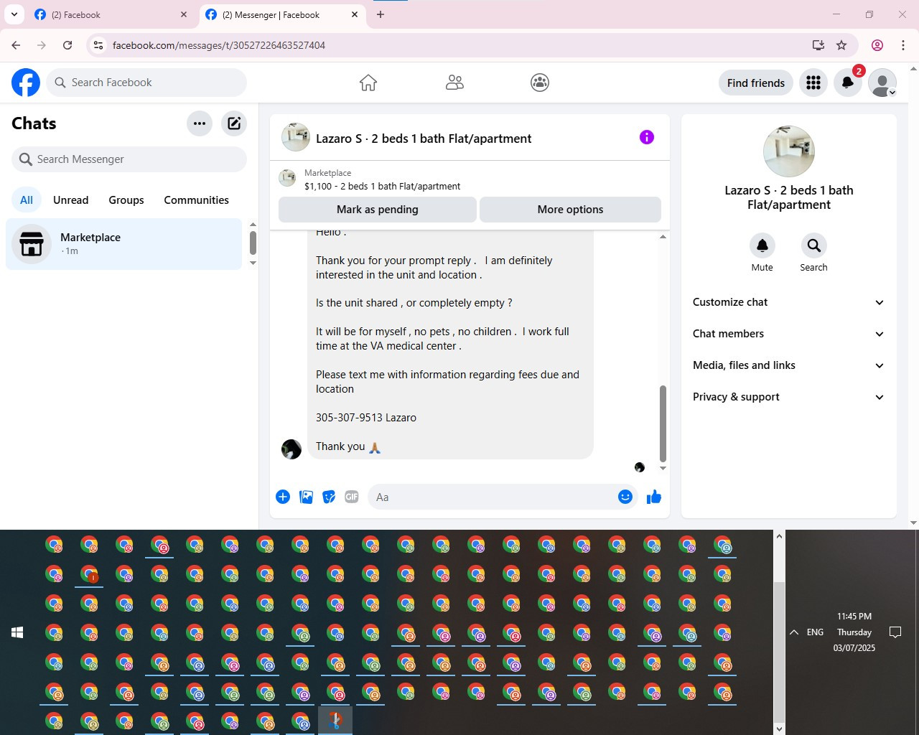Reload the page with the refresh icon
This screenshot has width=919, height=735.
[x=67, y=45]
